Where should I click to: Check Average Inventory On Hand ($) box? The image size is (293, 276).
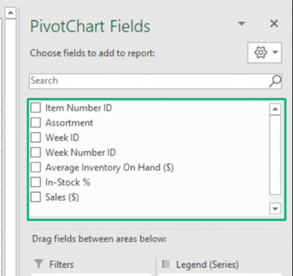click(x=36, y=167)
